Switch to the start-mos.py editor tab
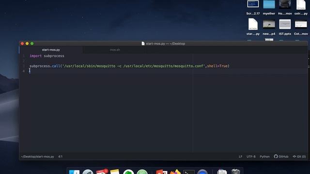Viewport: 310px width, 174px height. pos(51,50)
